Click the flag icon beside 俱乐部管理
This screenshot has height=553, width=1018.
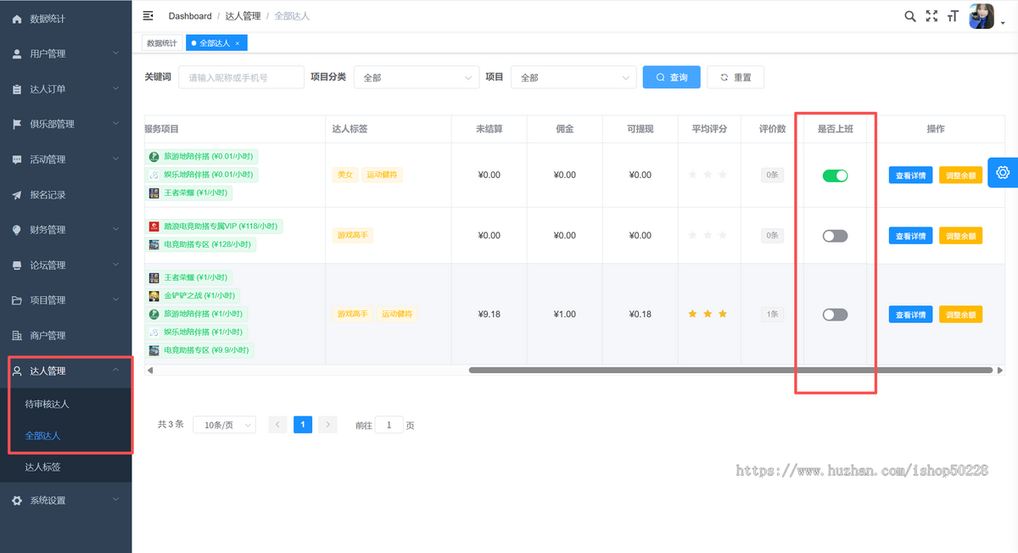(17, 124)
